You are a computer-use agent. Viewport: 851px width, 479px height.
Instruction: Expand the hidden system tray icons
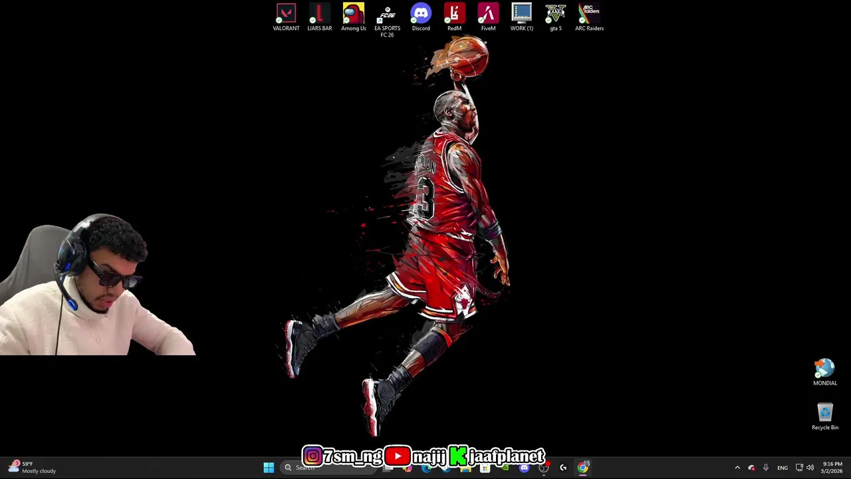point(737,468)
